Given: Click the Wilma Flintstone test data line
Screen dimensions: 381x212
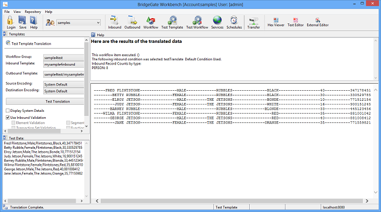Looking at the screenshot, I should [x=43, y=165].
